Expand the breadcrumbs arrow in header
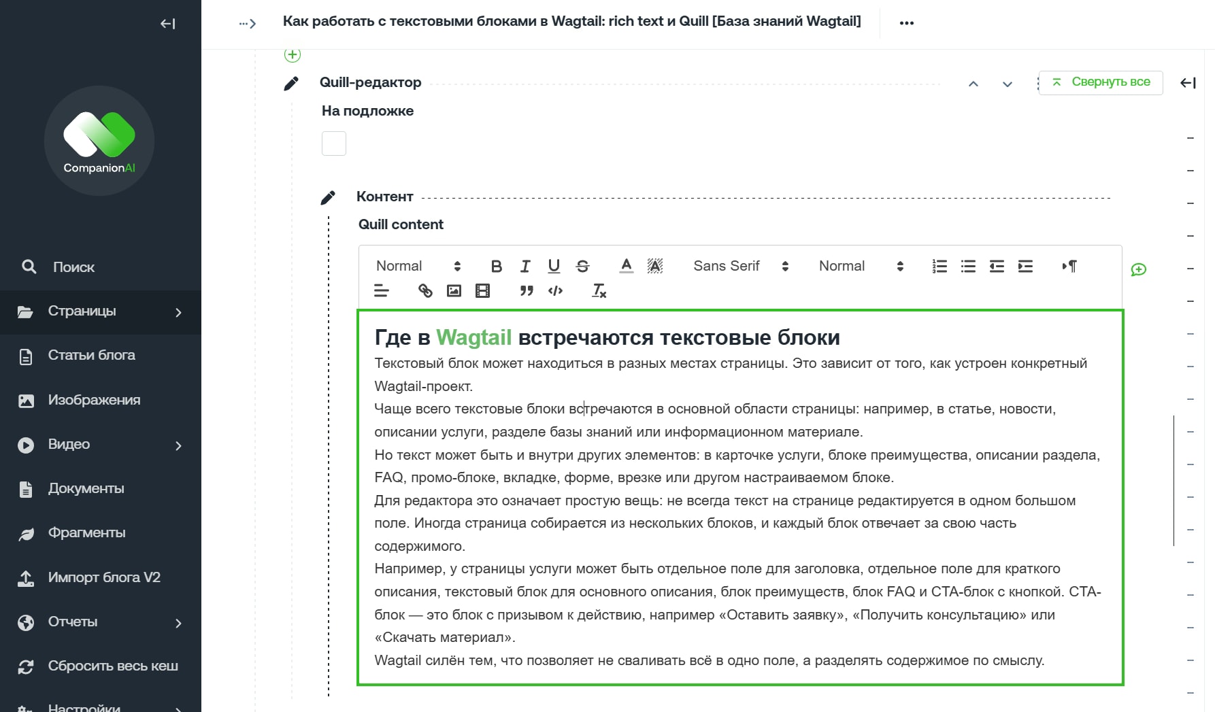Screen dimensions: 1215x712 click(x=248, y=24)
